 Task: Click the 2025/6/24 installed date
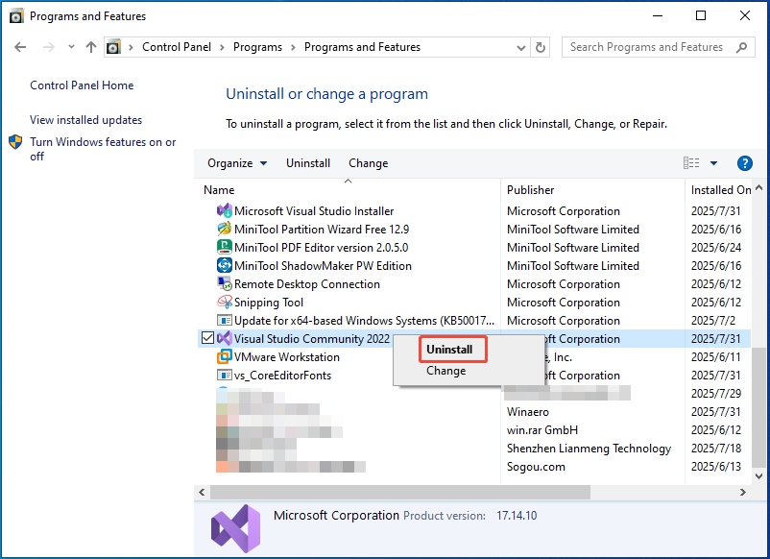click(x=716, y=248)
